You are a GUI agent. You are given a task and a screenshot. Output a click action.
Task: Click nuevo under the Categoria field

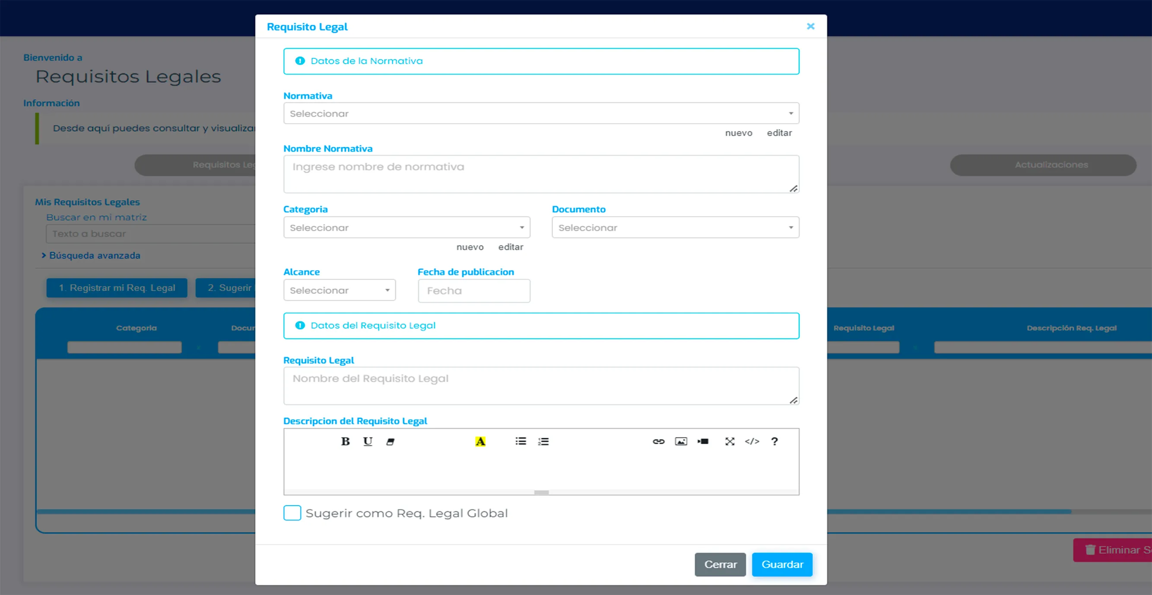470,247
